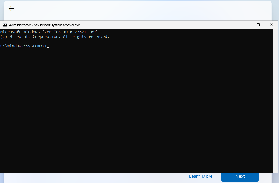Click the Administrator cmd.exe title bar text
Viewport: 279px width, 183px height.
coord(44,25)
